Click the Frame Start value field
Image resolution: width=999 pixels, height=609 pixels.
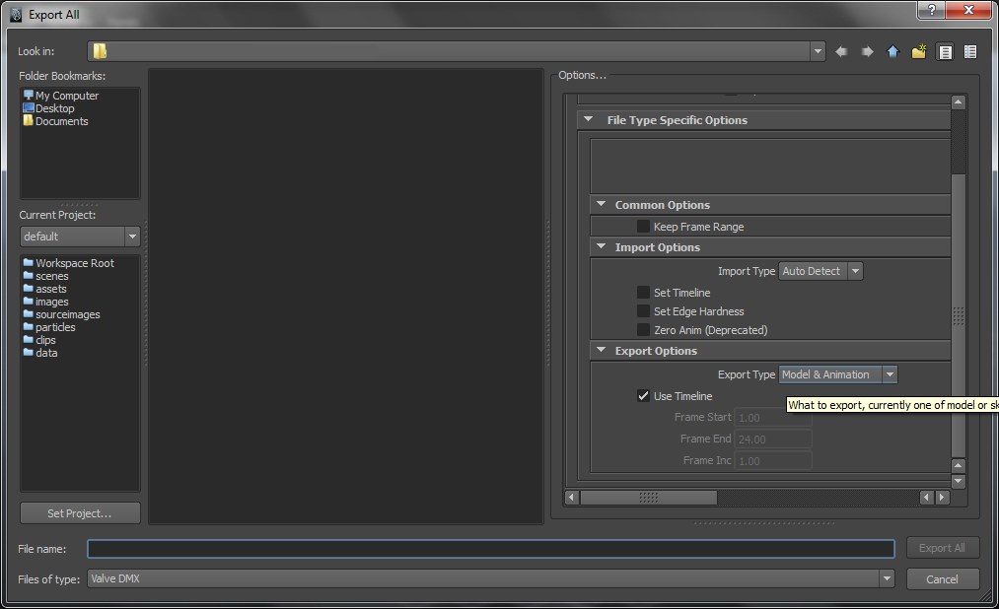(x=773, y=418)
